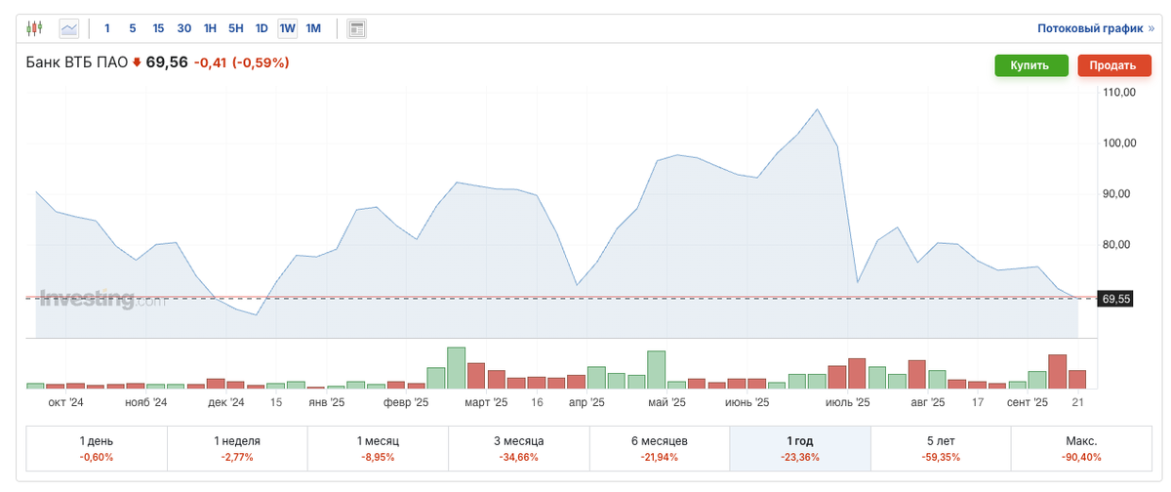Switch to candlestick chart type
The width and height of the screenshot is (1171, 492).
34,28
